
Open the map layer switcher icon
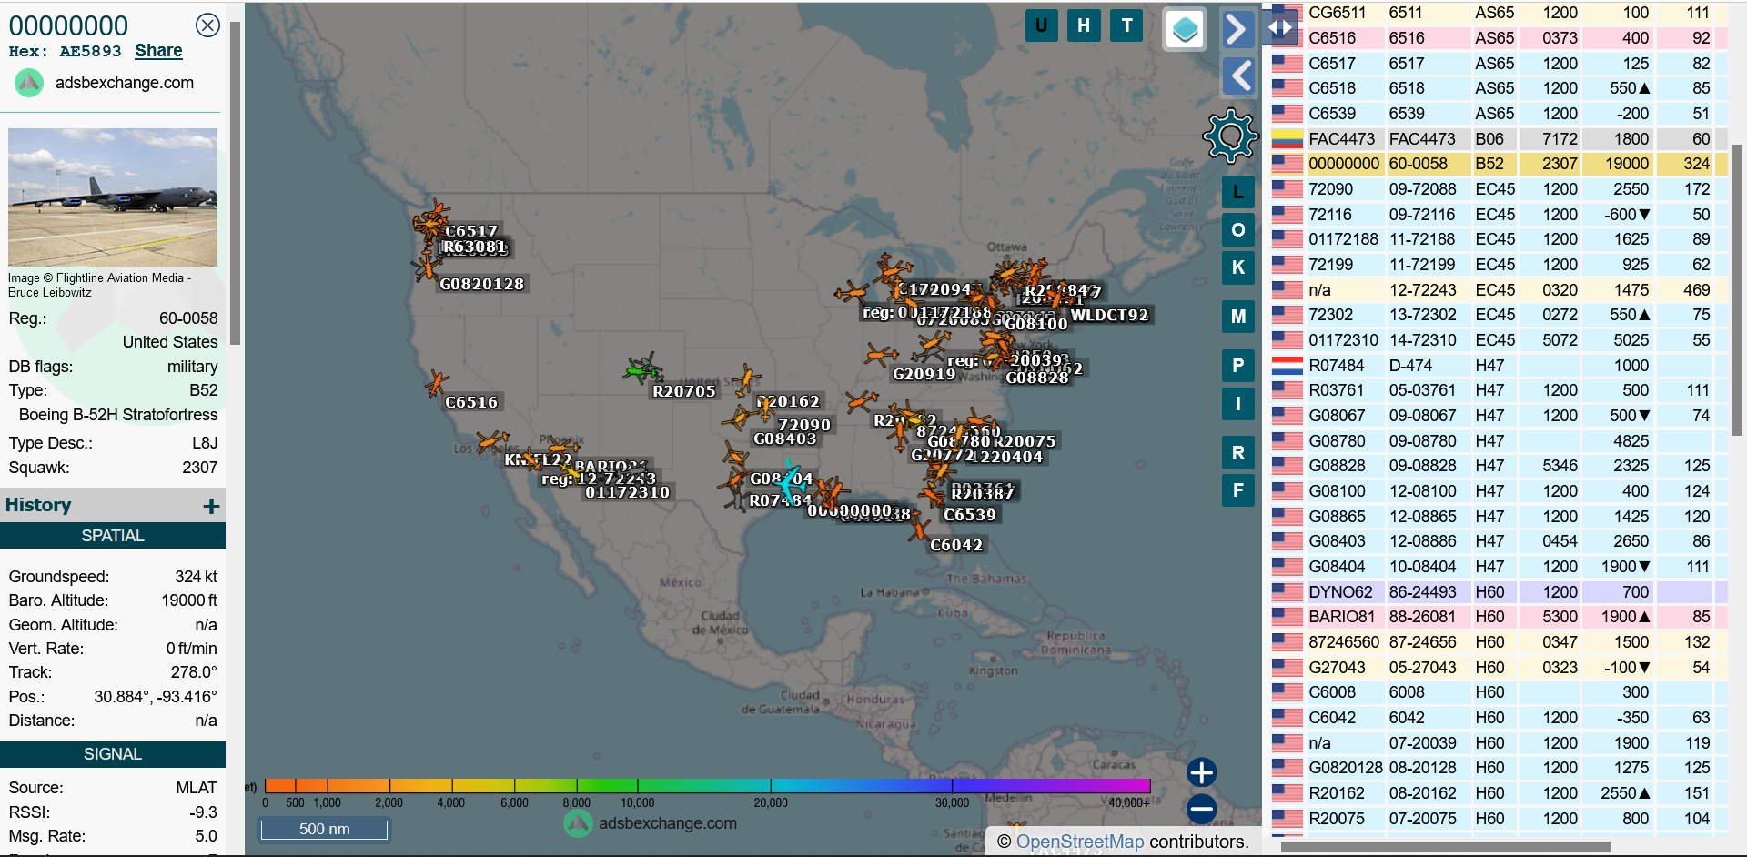tap(1185, 30)
